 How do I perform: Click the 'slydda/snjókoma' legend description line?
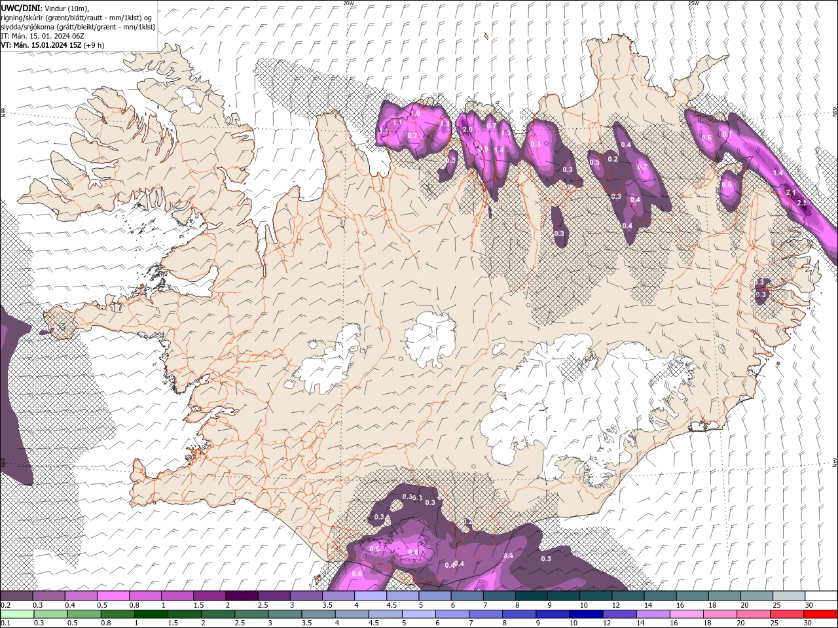pyautogui.click(x=78, y=27)
